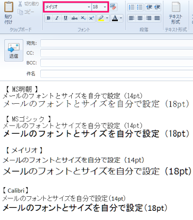Click the 【 Calibri 】 heading text
193x220 pixels.
16,190
